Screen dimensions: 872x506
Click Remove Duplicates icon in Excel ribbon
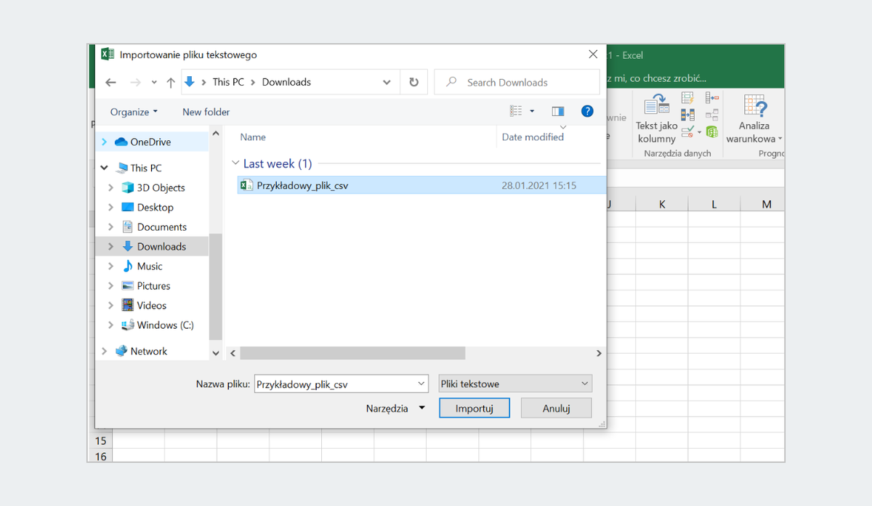pyautogui.click(x=687, y=115)
